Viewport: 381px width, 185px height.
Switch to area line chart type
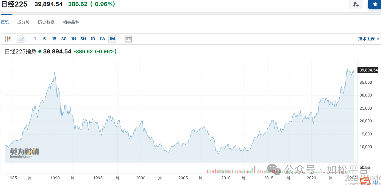pyautogui.click(x=21, y=39)
